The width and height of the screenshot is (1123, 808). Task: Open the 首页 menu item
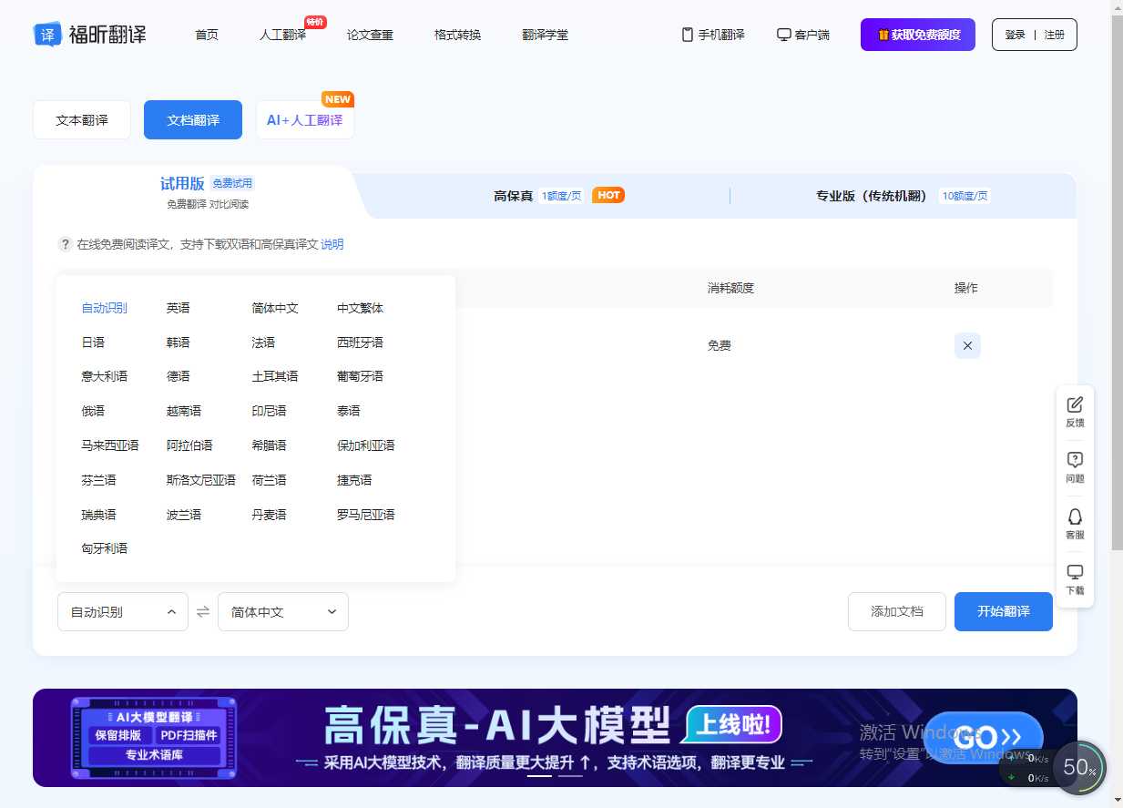coord(207,35)
